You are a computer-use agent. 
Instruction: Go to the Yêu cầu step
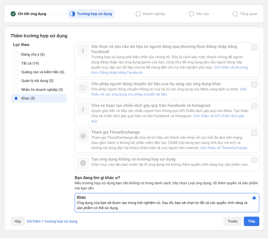pyautogui.click(x=199, y=14)
